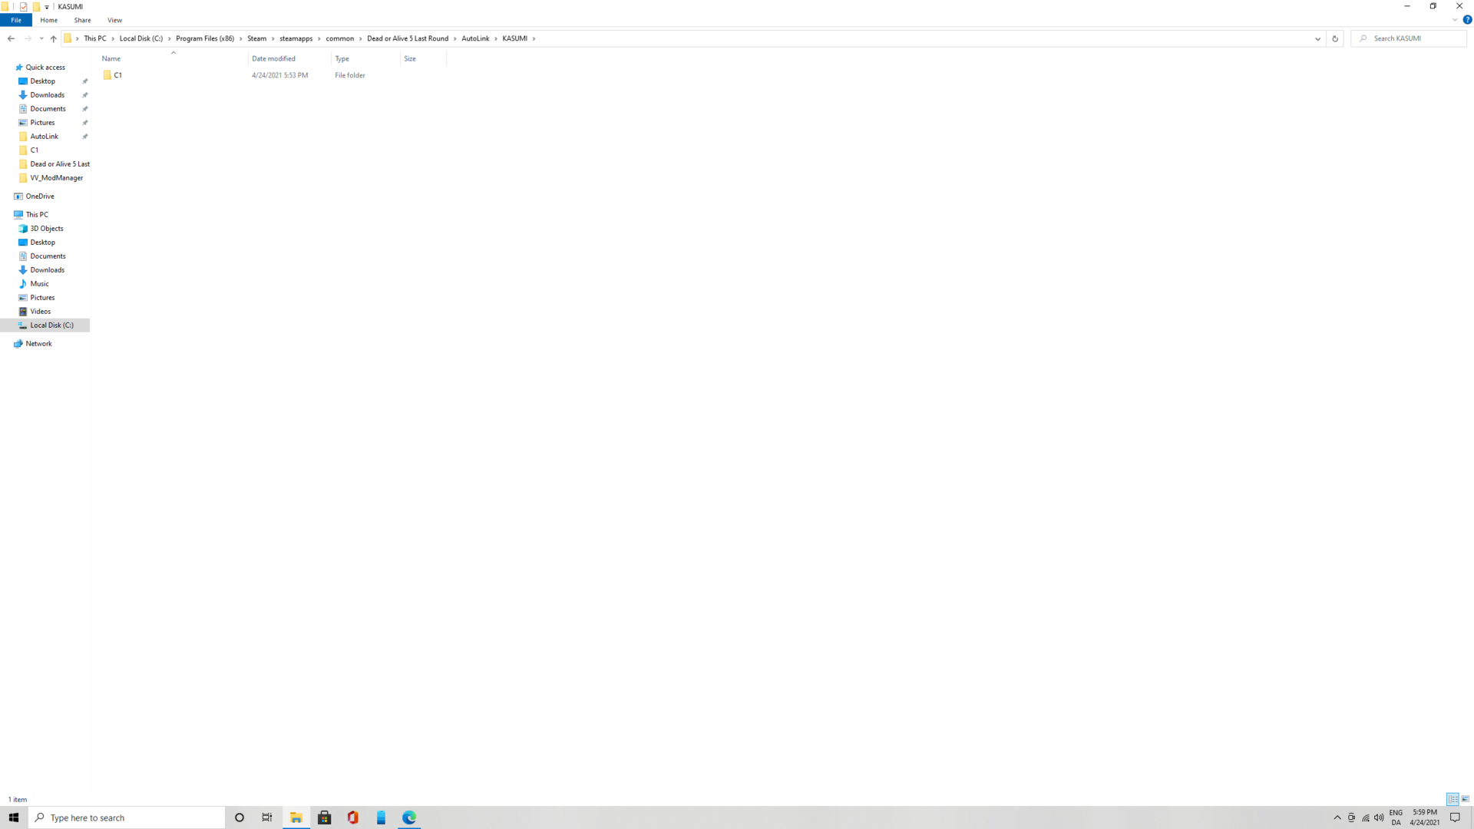Screen dimensions: 1474x829
Task: Click taskbar 'Type here to search' box
Action: [x=127, y=817]
